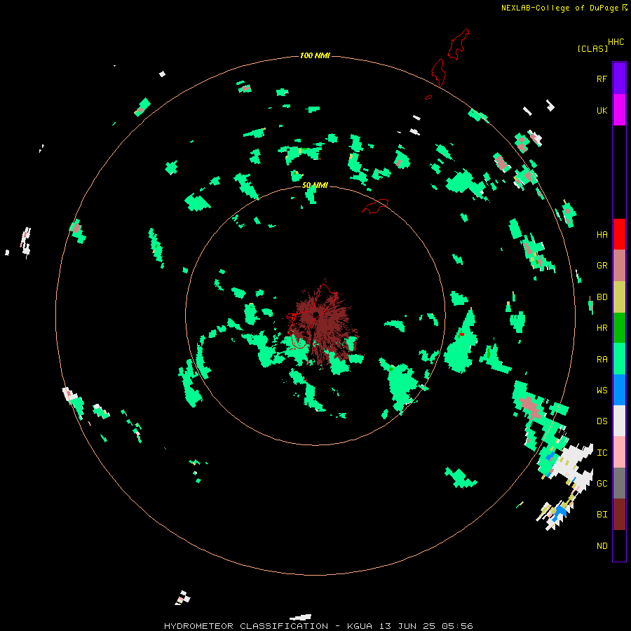The height and width of the screenshot is (631, 631).
Task: Click the red hail pixel east of radar
Action: pyautogui.click(x=462, y=334)
